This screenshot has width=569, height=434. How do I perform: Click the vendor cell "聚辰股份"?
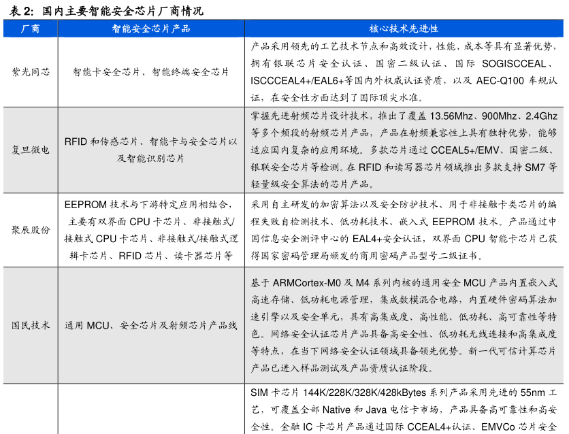pyautogui.click(x=31, y=230)
